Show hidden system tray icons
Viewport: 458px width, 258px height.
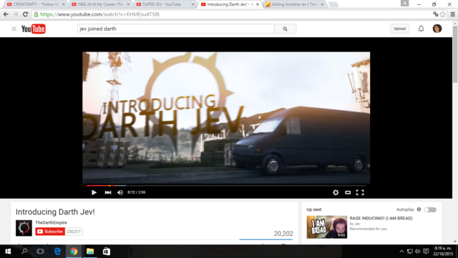[401, 252]
